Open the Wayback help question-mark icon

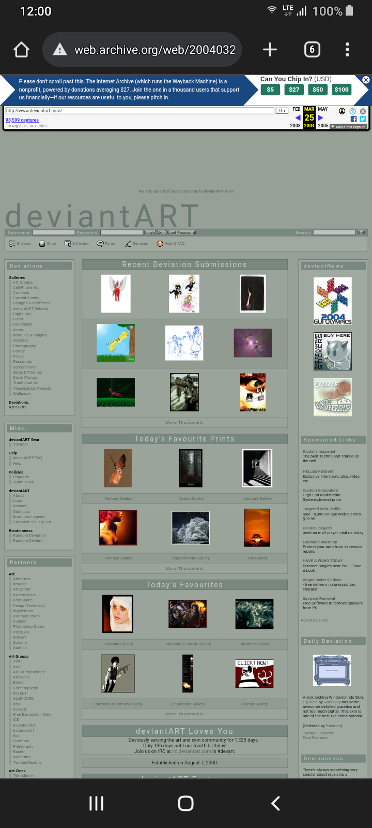[x=352, y=111]
